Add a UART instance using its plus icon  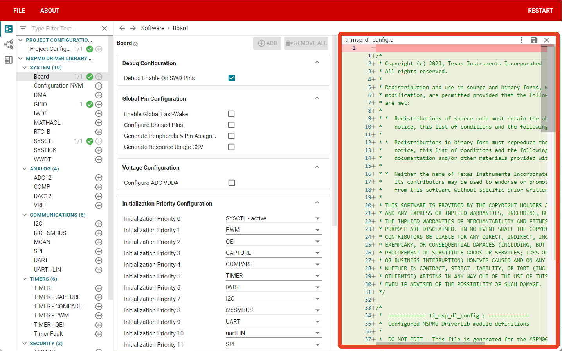click(99, 260)
